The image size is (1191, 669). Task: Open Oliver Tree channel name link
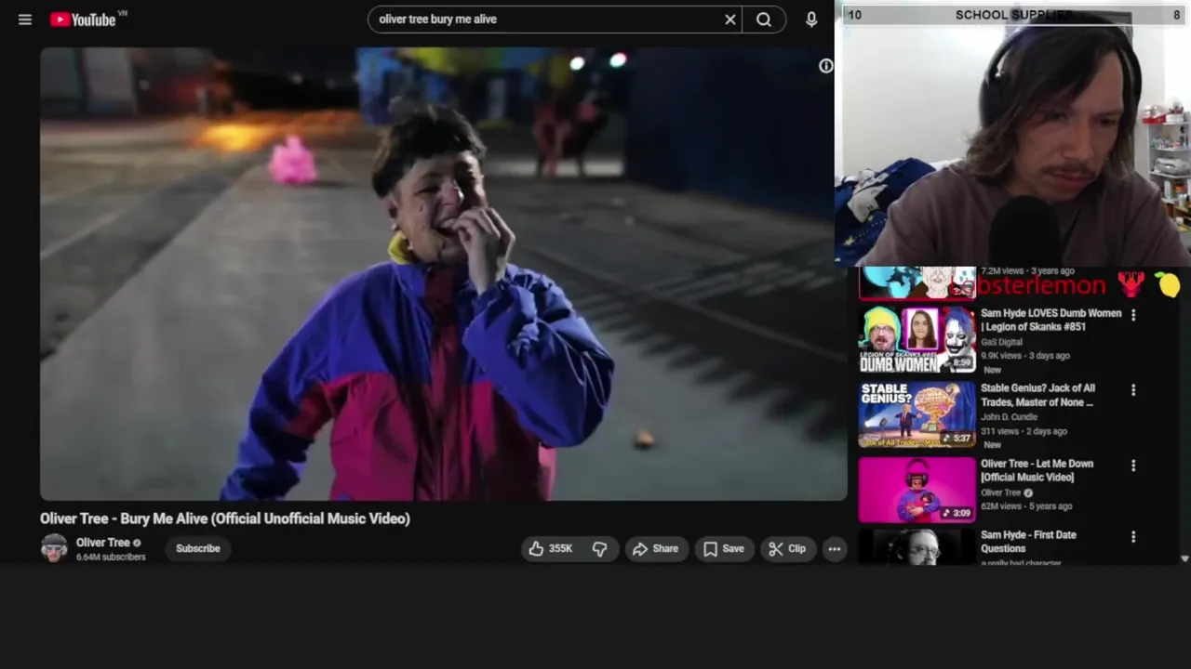point(103,543)
